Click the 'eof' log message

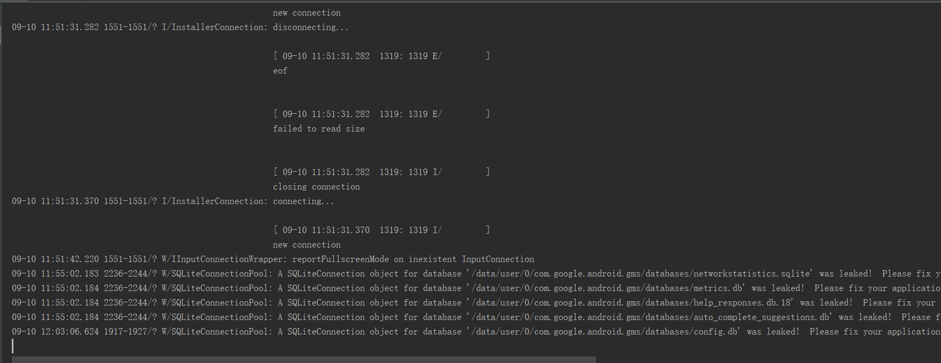(x=280, y=71)
